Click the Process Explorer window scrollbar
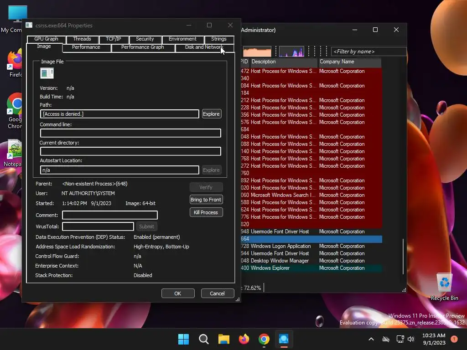 pyautogui.click(x=403, y=256)
